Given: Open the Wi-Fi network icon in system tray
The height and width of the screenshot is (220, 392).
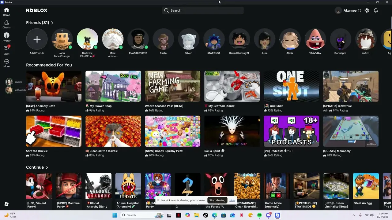Looking at the screenshot, I should click(x=367, y=215).
